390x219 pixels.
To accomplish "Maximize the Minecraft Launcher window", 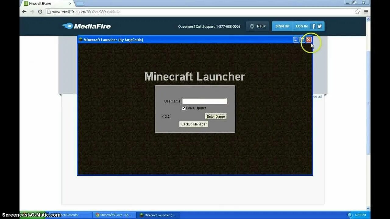I will coord(302,40).
